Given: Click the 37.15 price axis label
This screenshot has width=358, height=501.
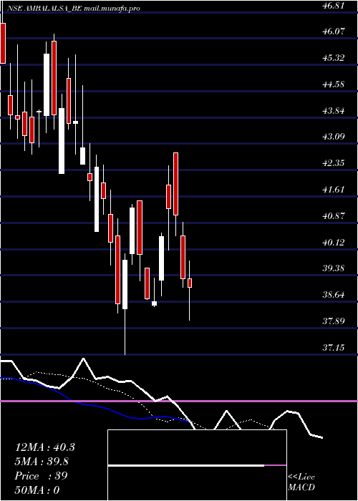Looking at the screenshot, I should click(x=334, y=347).
